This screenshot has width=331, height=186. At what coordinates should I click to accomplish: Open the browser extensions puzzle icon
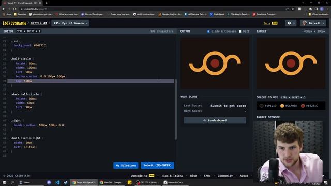tap(310, 9)
